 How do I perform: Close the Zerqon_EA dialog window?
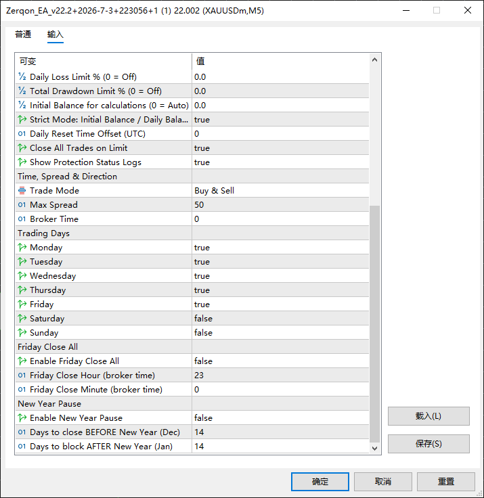(468, 10)
